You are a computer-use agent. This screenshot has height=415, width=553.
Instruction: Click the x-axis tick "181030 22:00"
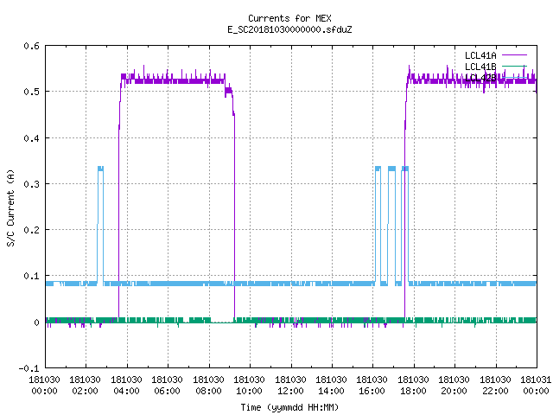(495, 386)
